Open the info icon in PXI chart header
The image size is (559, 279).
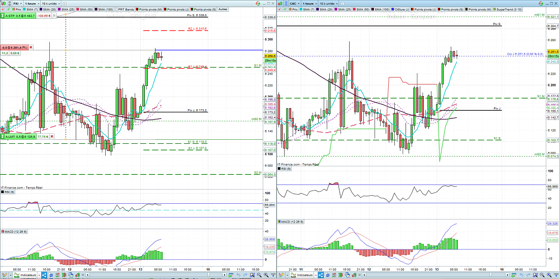point(65,4)
